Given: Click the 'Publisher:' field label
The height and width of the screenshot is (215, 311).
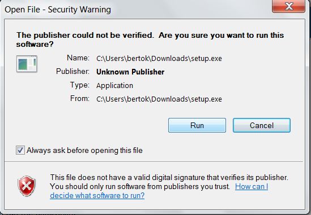Looking at the screenshot, I should click(x=73, y=71).
